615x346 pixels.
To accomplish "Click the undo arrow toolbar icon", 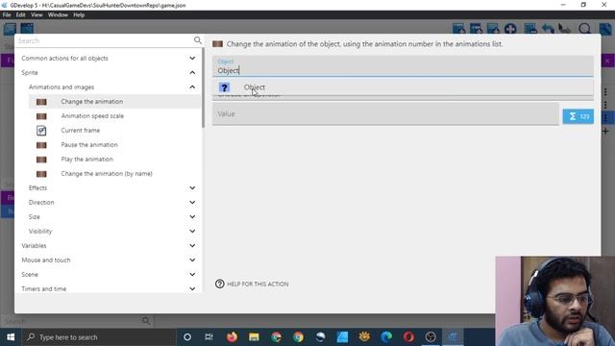I will pos(548,29).
